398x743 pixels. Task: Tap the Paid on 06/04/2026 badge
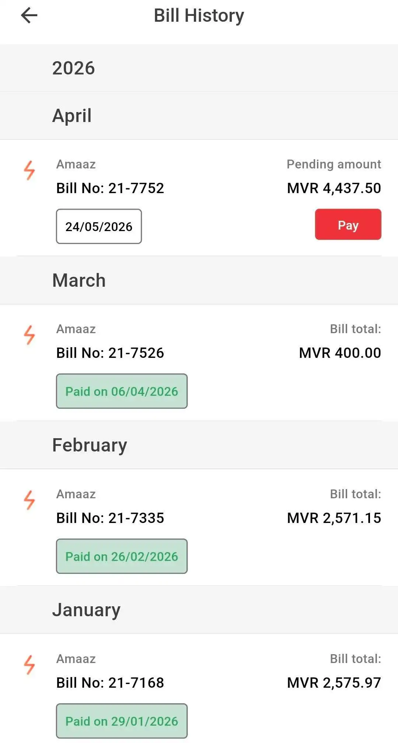(x=122, y=391)
